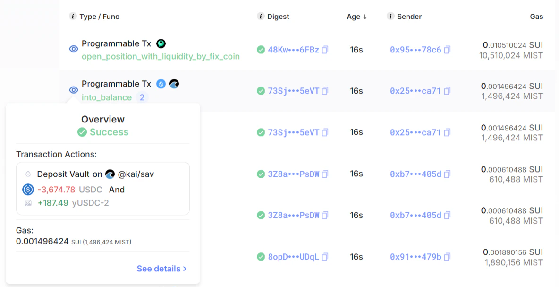Click the 16s age in the 8opD•••UDqL row

356,257
